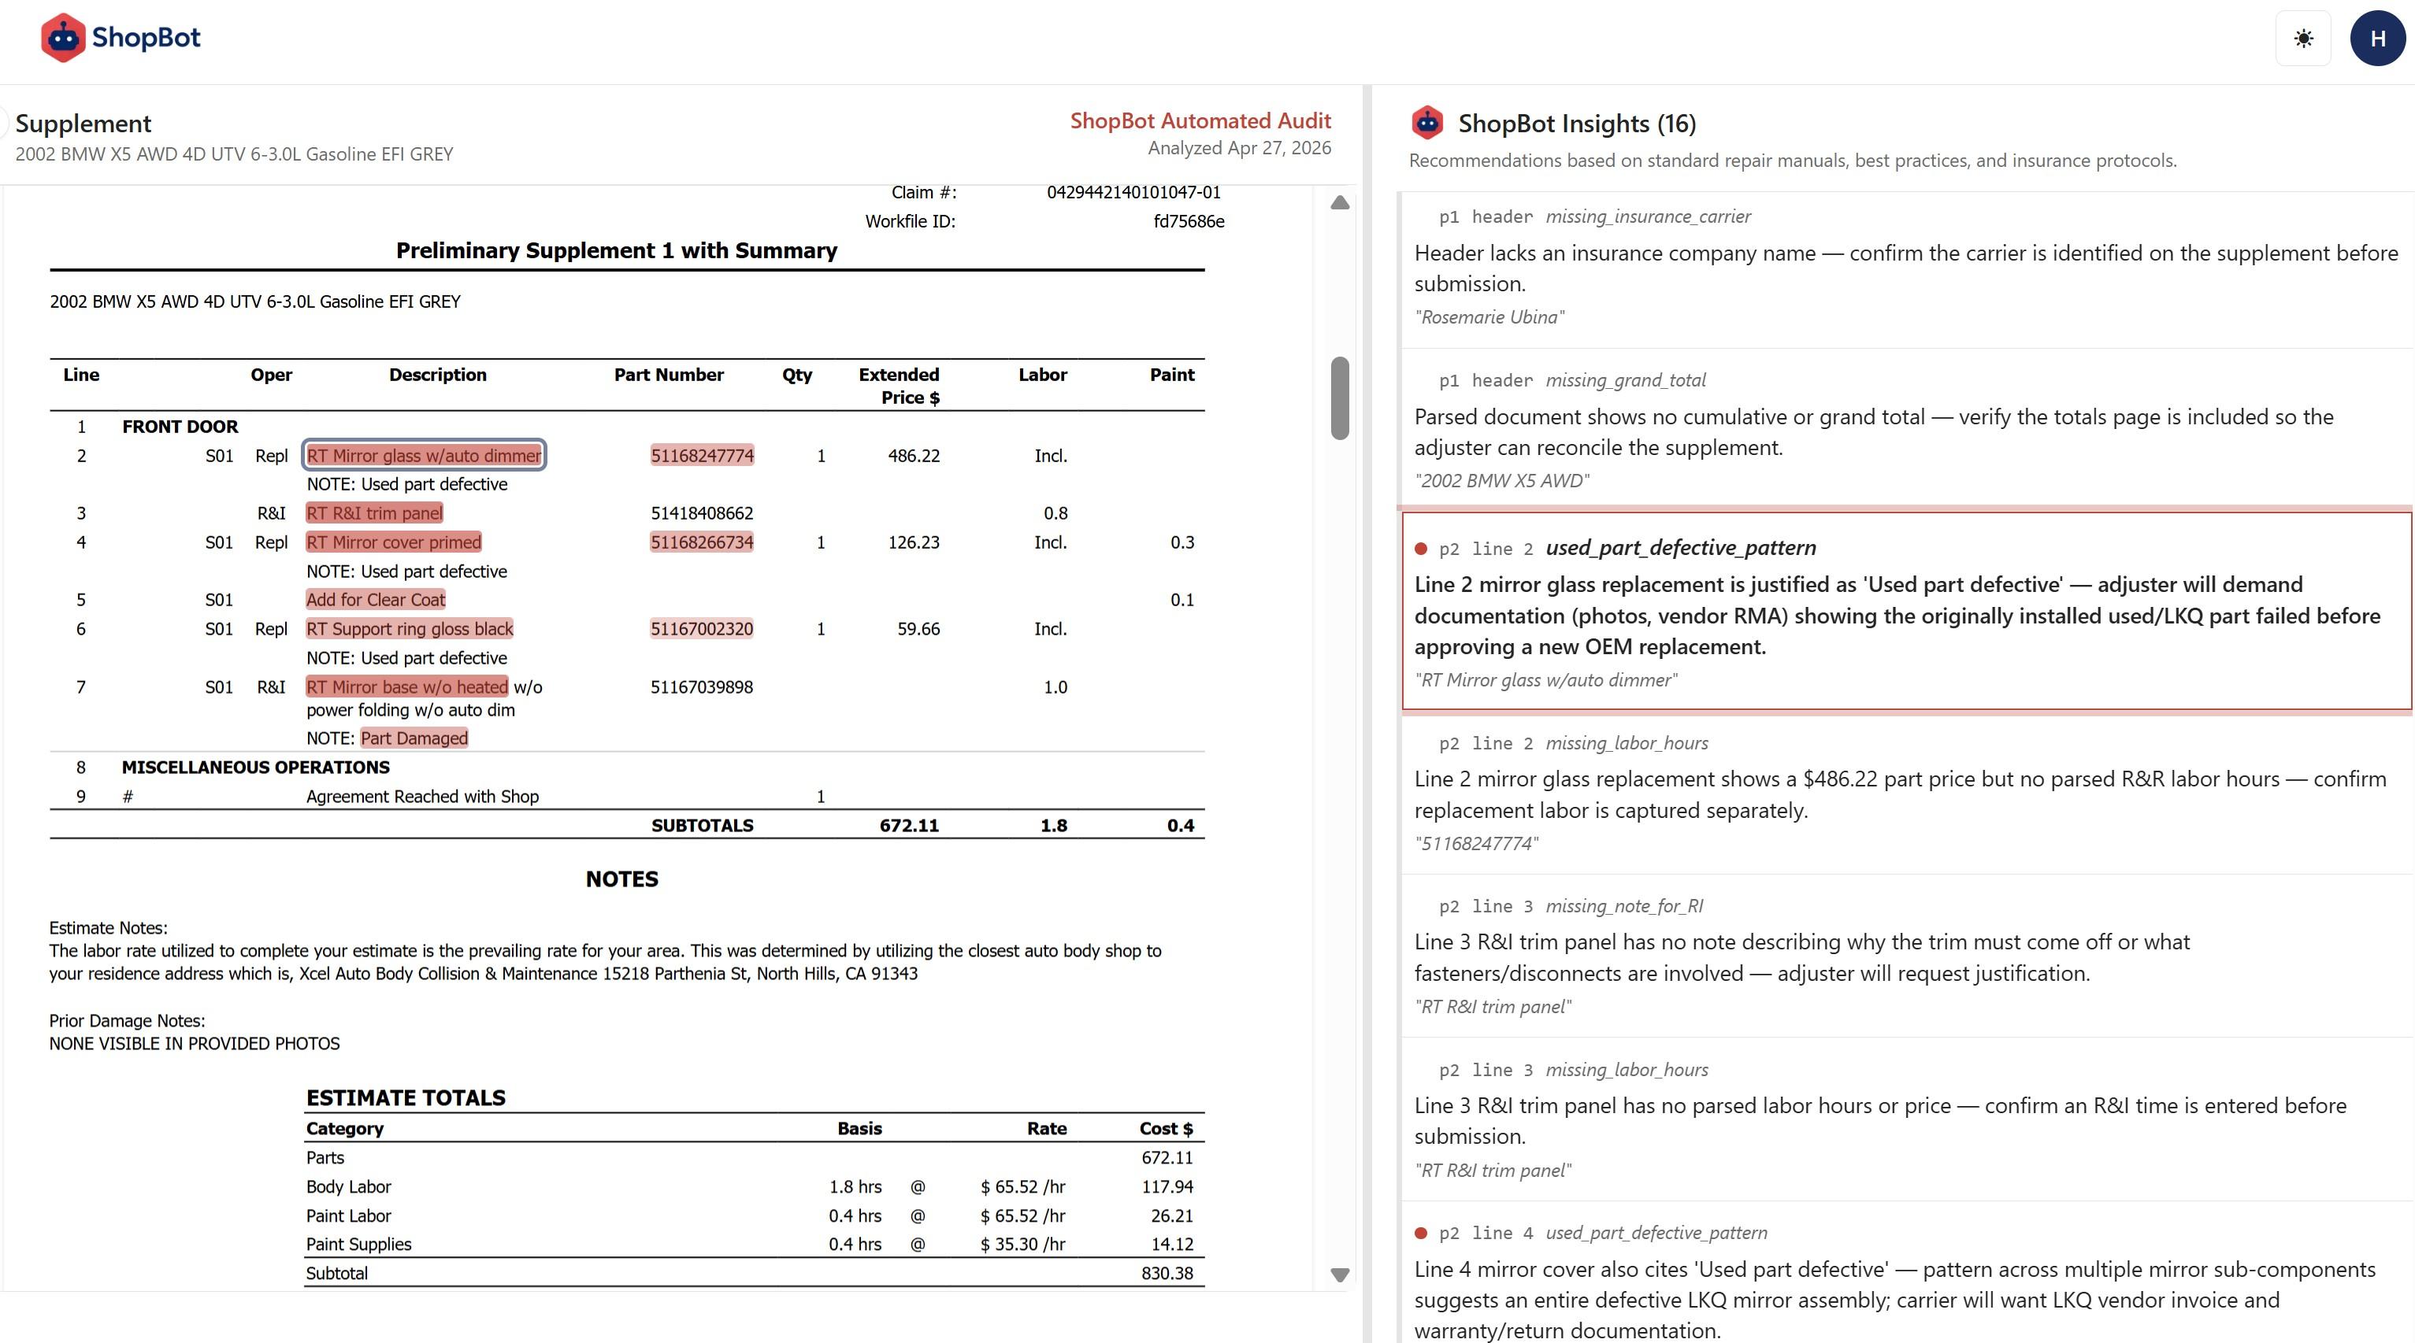Screen dimensions: 2415x1343
Task: Toggle the light/dark theme sun icon
Action: (2302, 39)
